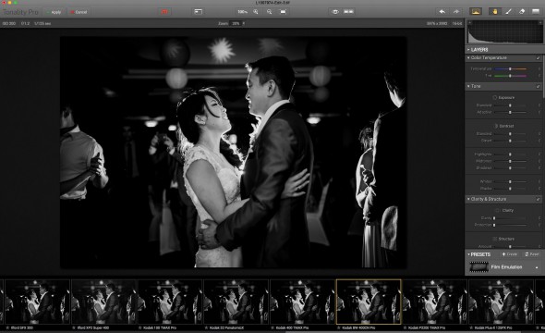Adjust the Protection slider
Image resolution: width=545 pixels, height=333 pixels.
pyautogui.click(x=510, y=225)
